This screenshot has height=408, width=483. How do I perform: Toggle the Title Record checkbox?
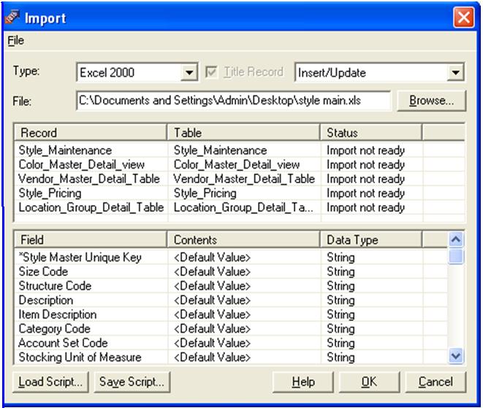pos(211,72)
